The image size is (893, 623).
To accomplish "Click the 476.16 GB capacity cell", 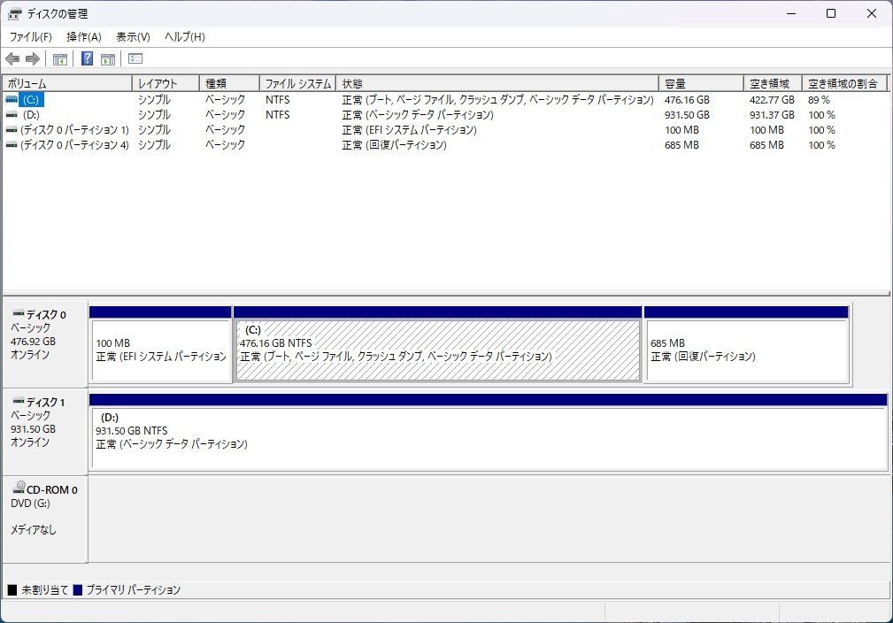I will [687, 100].
